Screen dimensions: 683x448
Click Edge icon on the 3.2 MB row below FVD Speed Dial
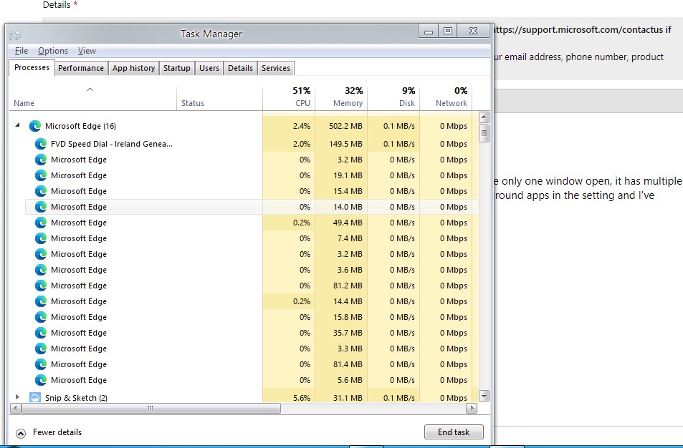pos(41,160)
